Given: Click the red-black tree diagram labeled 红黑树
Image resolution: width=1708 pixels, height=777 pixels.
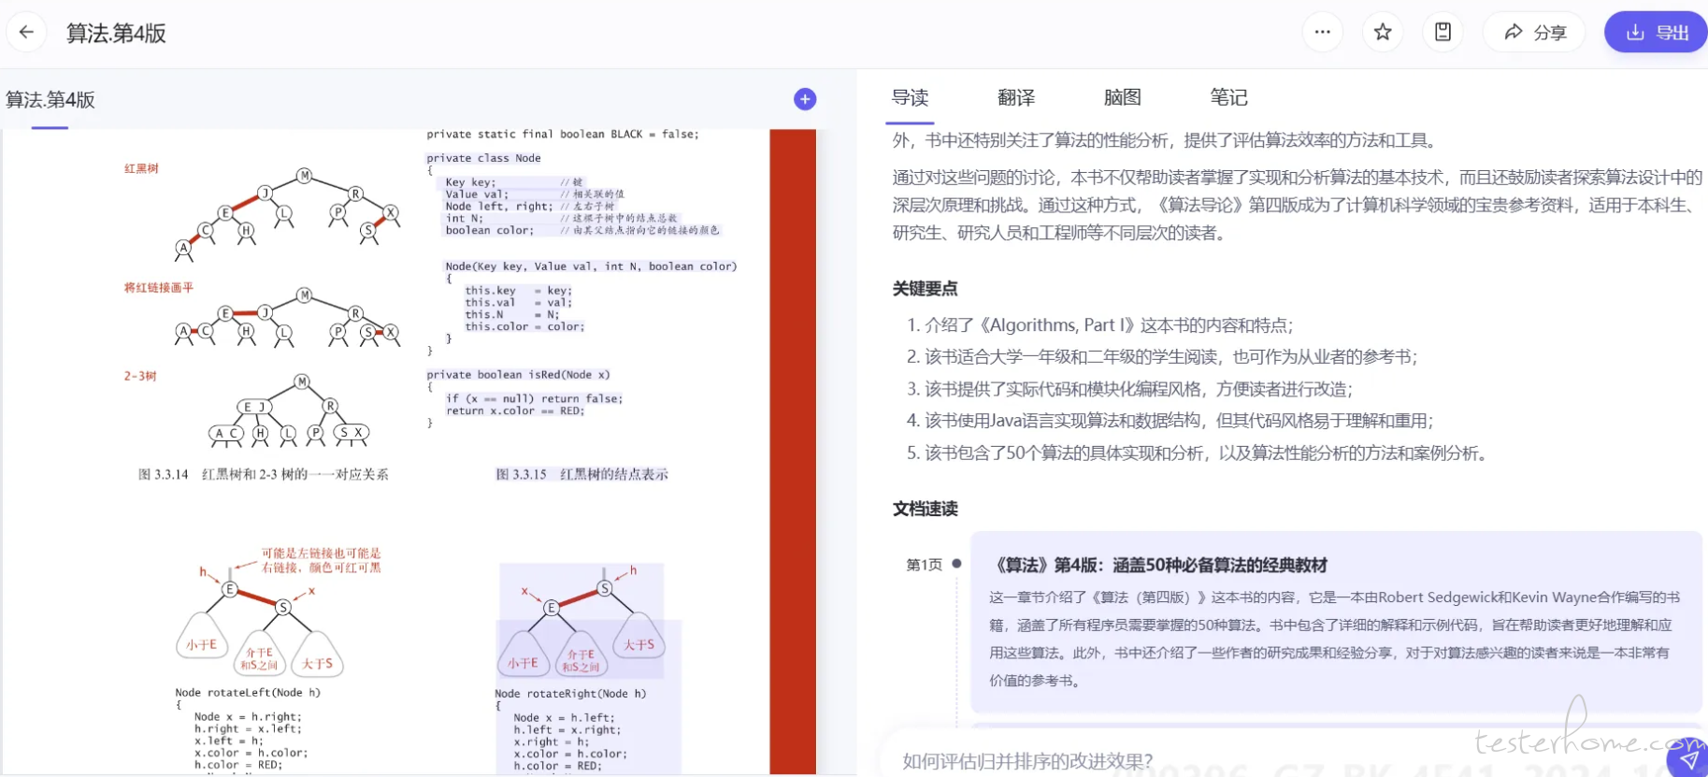Looking at the screenshot, I should pyautogui.click(x=287, y=214).
